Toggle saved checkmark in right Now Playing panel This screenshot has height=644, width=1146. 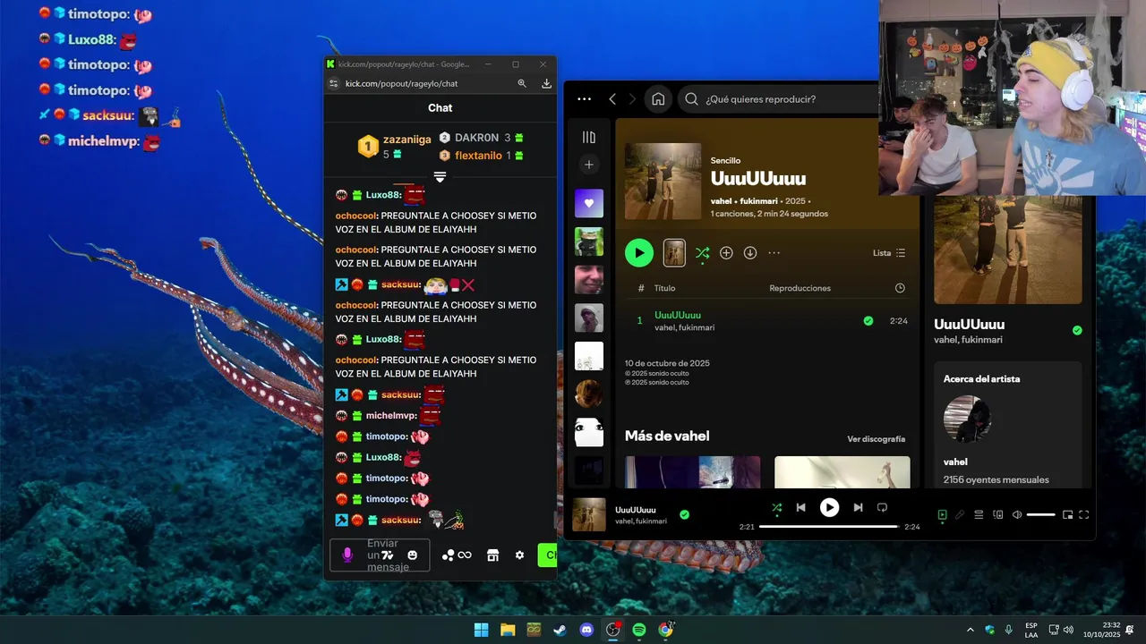(1077, 330)
